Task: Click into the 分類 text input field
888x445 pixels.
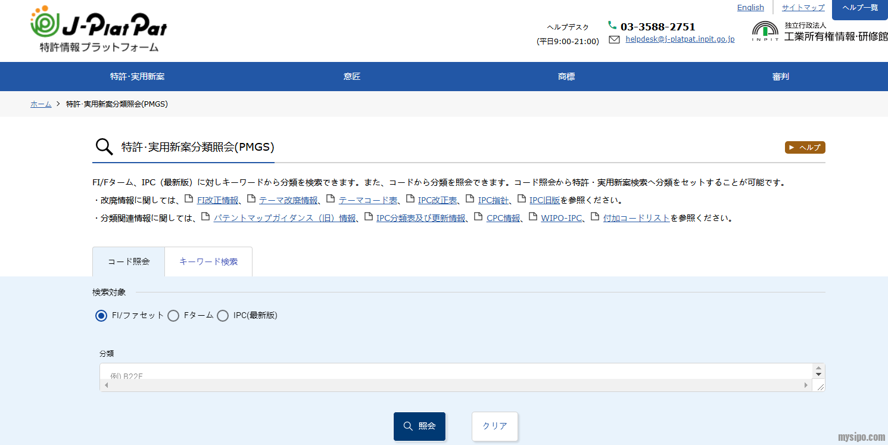Action: pyautogui.click(x=456, y=371)
